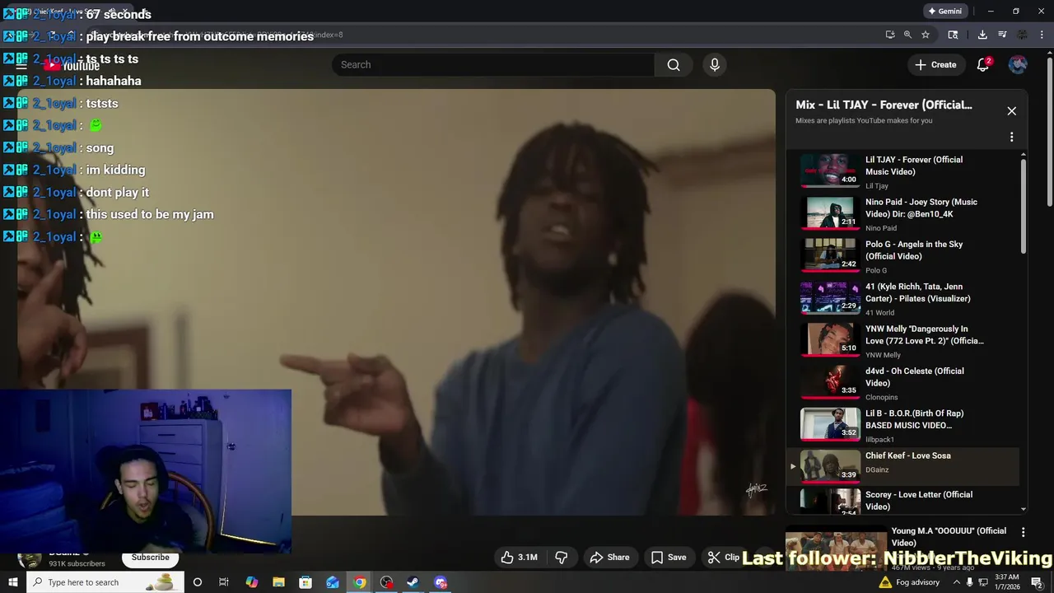Image resolution: width=1054 pixels, height=593 pixels.
Task: Open Chrome profile avatar in toolbar
Action: click(x=1022, y=35)
